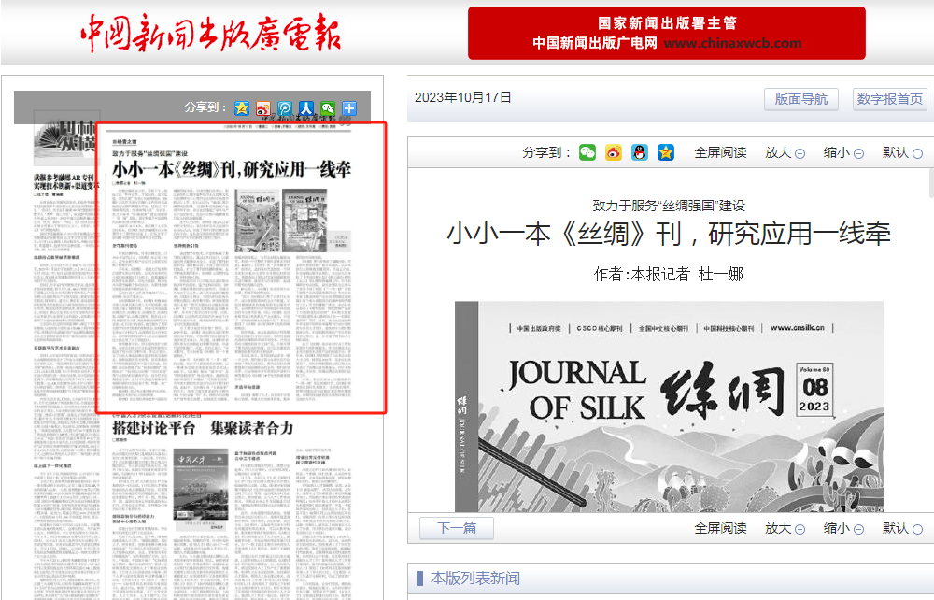Share article via Weibo icon above headline
Viewport: 934px width, 600px height.
[x=613, y=152]
